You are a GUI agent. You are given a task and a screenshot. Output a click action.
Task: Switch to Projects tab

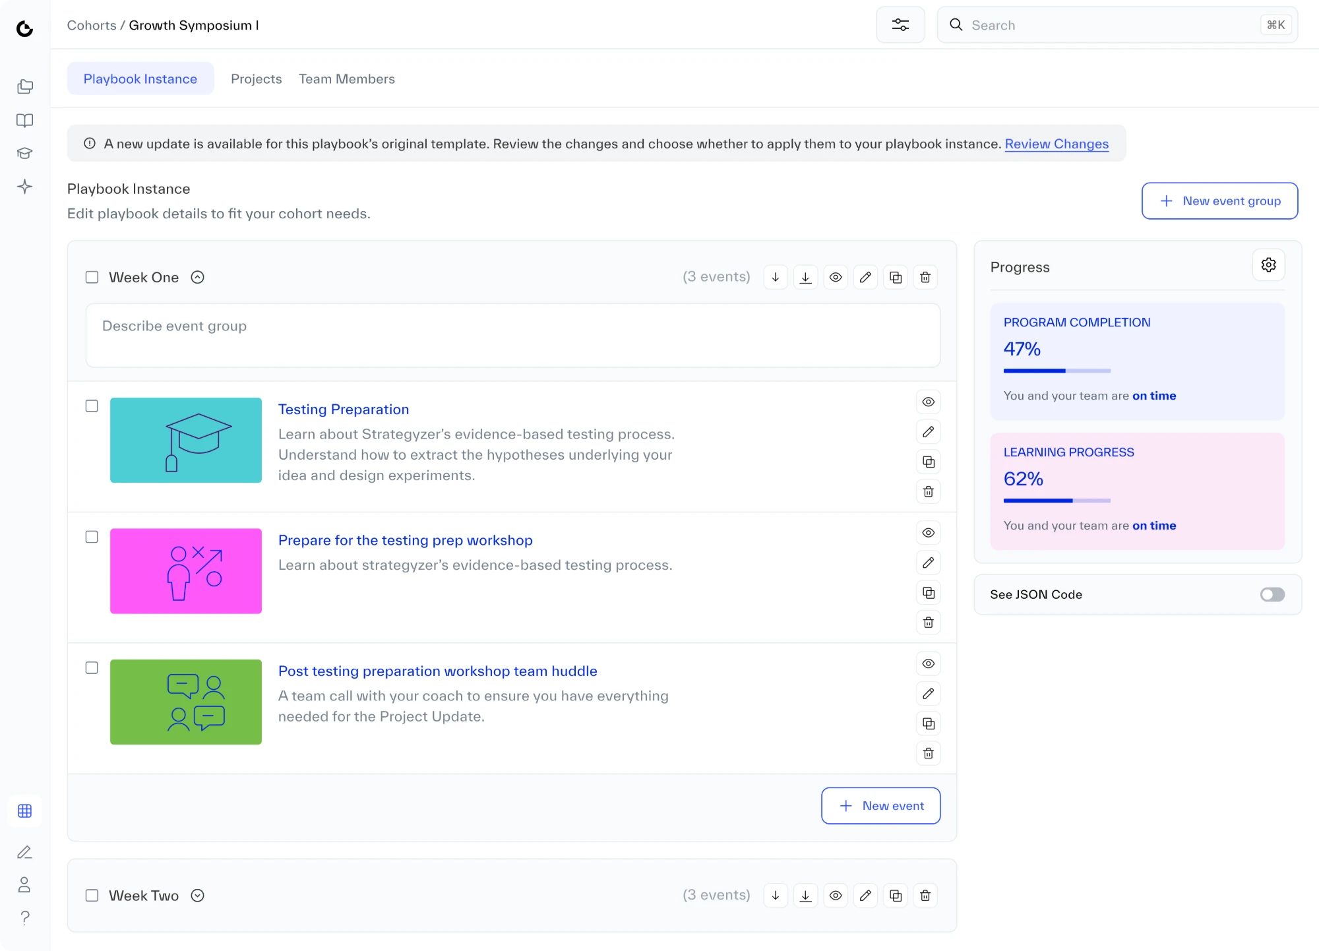click(x=256, y=78)
